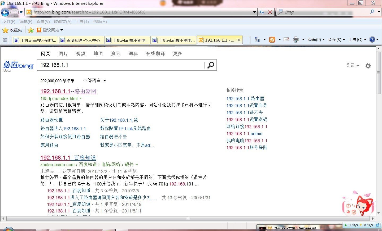Open result 192.168.1.1--路由器网
382x231 pixels.
point(68,91)
